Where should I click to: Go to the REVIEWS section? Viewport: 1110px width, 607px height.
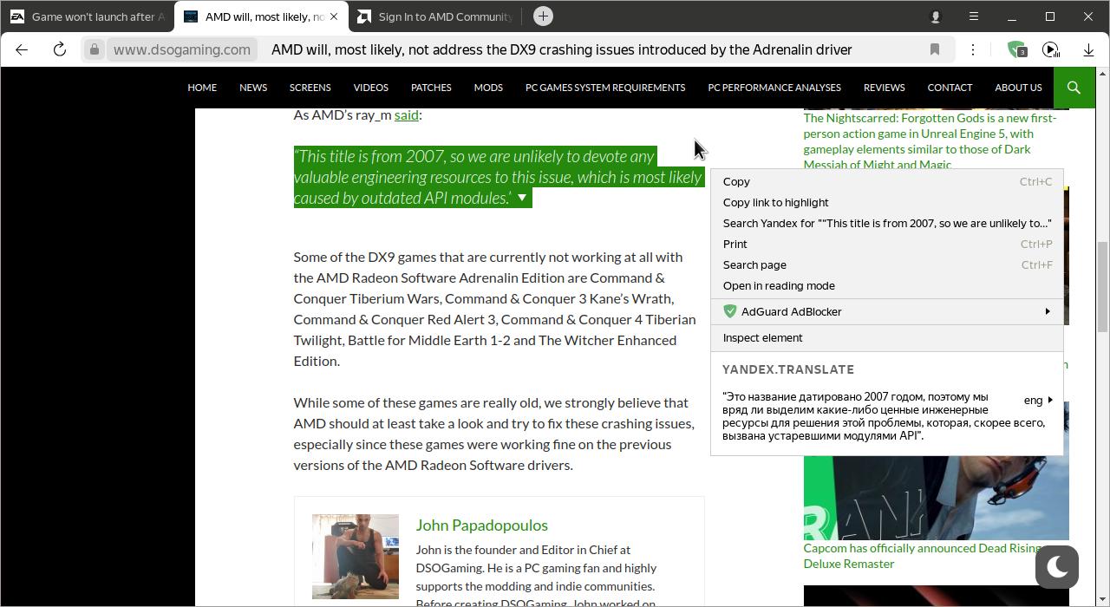click(x=885, y=88)
